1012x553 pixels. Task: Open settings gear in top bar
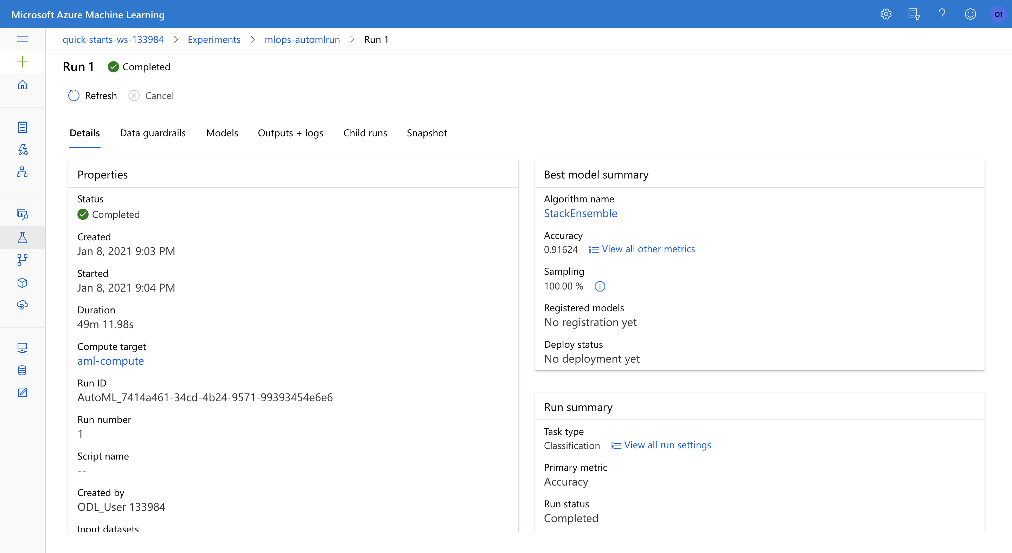[x=885, y=14]
